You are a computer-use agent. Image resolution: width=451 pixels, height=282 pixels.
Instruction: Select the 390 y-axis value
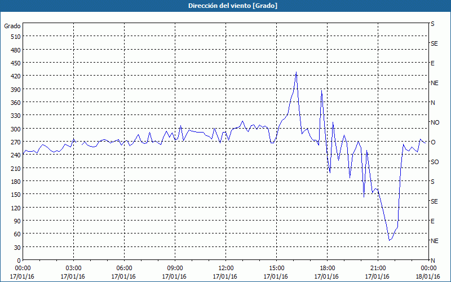pyautogui.click(x=16, y=89)
